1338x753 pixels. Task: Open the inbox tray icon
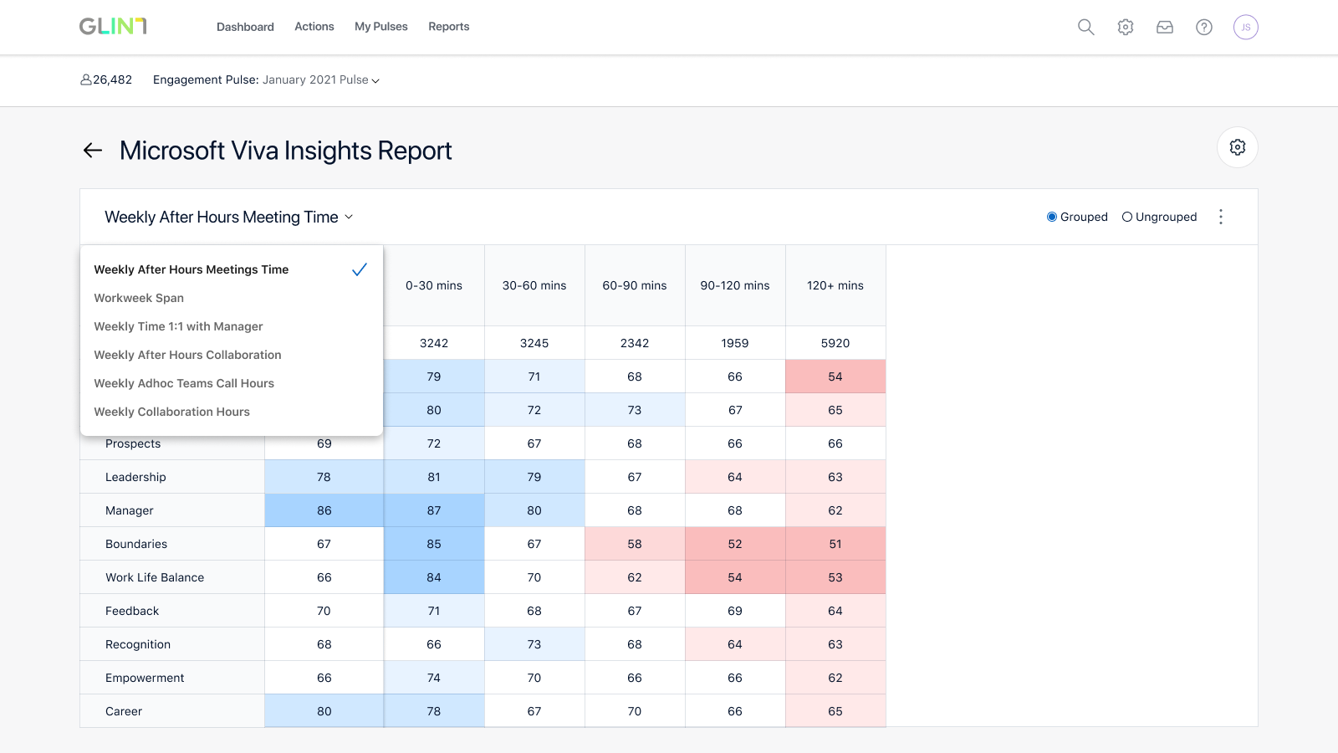tap(1165, 27)
